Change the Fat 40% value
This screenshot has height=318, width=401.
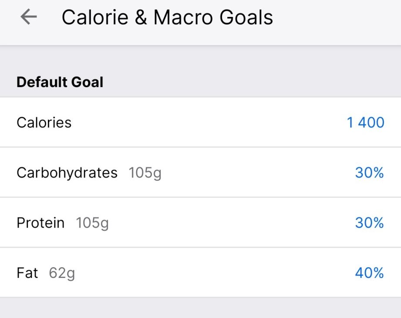[369, 273]
